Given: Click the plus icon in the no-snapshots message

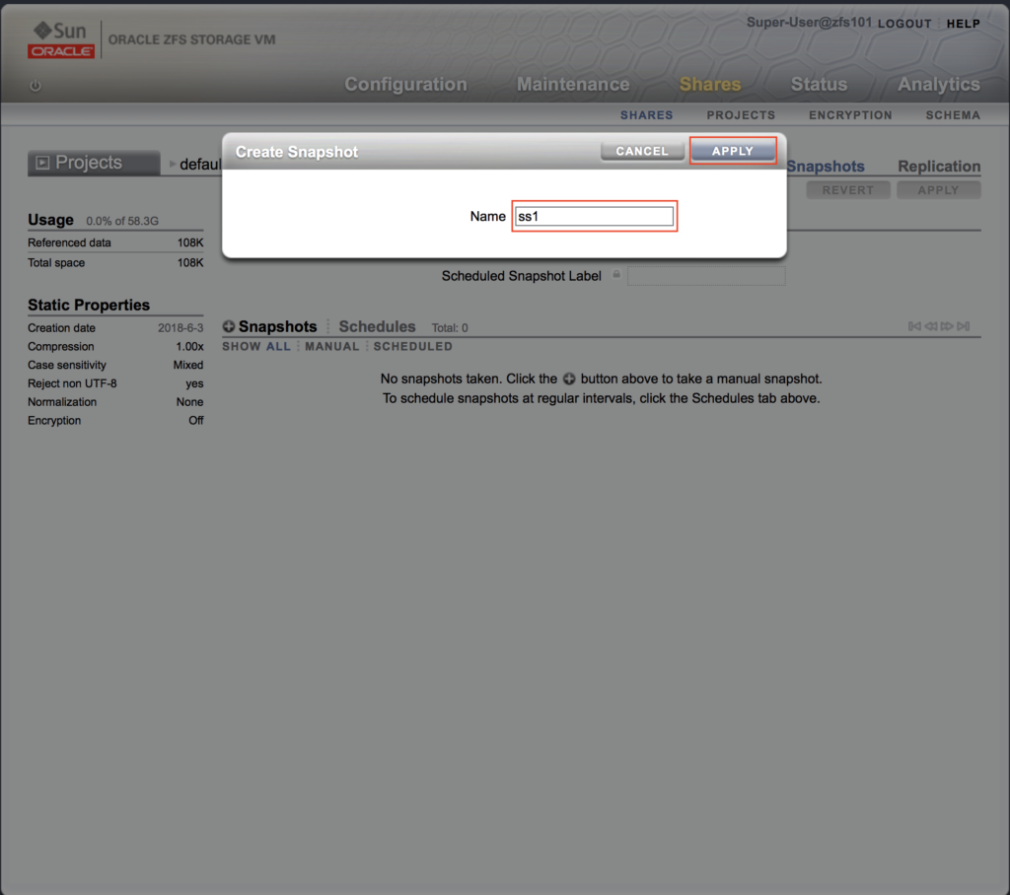Looking at the screenshot, I should tap(569, 379).
